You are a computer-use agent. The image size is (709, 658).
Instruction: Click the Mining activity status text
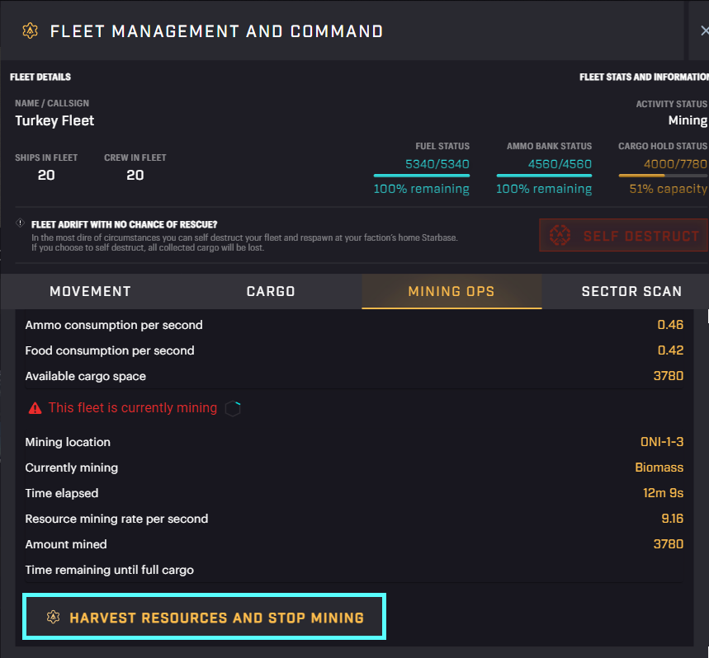687,120
